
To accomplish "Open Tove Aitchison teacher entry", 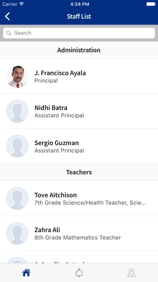I will pyautogui.click(x=79, y=199).
